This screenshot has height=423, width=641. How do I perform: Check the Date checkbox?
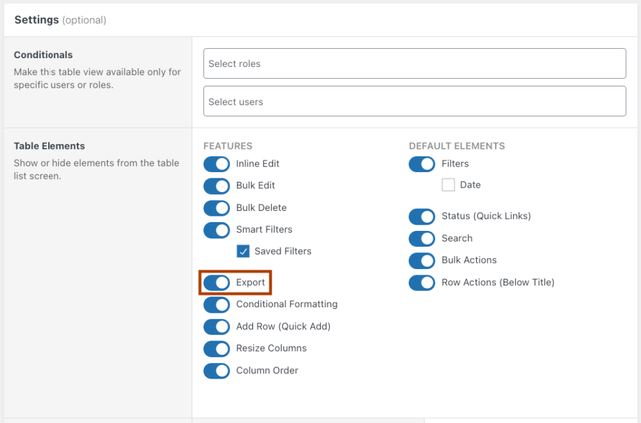coord(448,185)
